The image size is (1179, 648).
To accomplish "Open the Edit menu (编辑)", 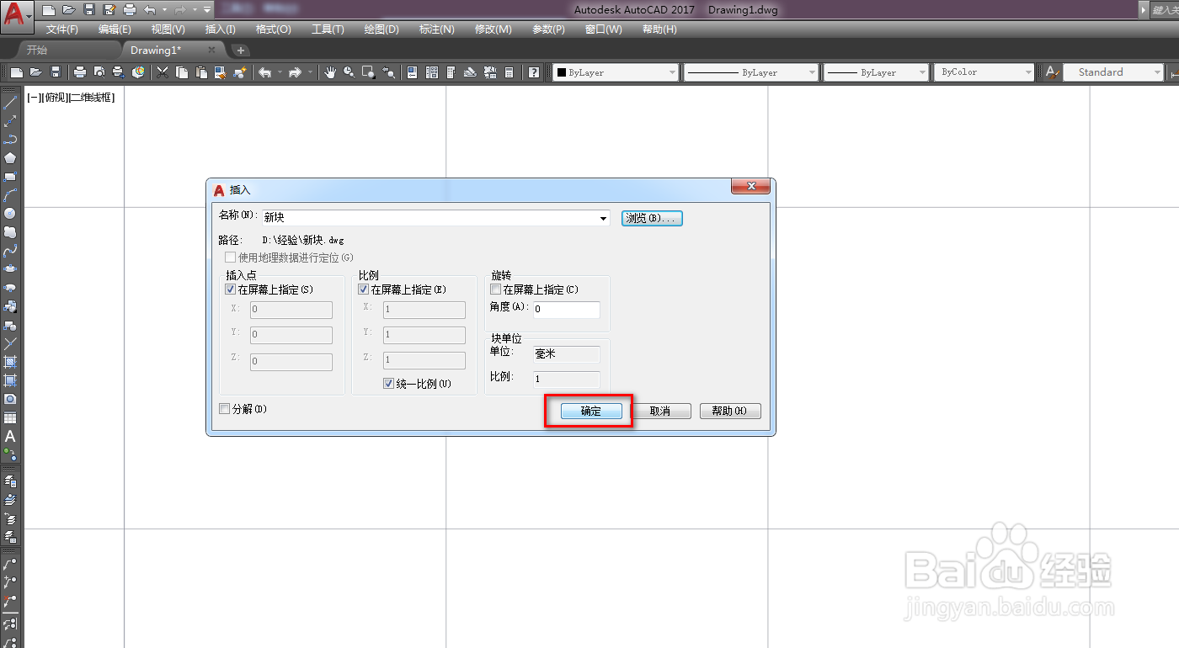I will click(x=115, y=29).
